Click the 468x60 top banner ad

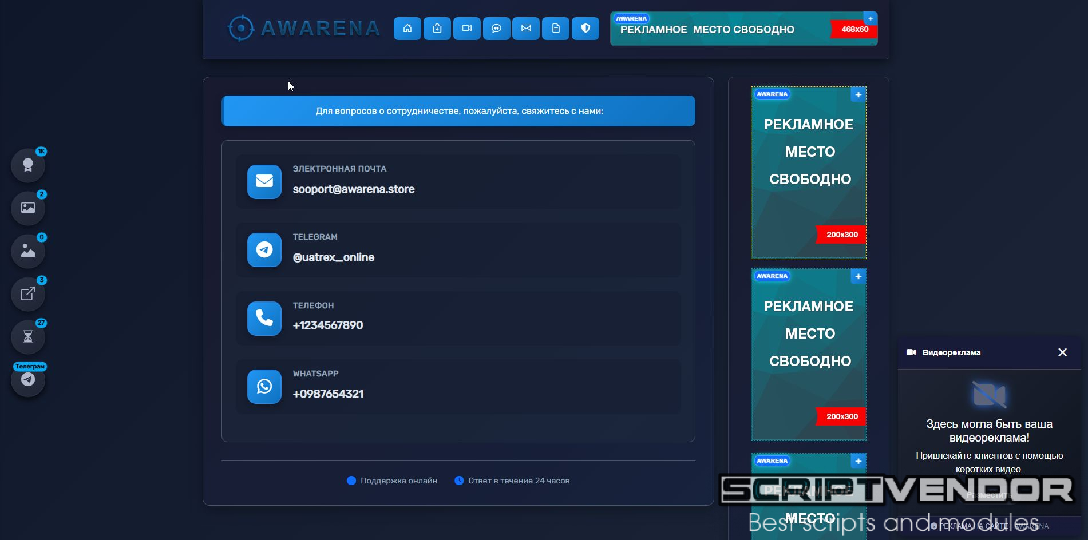(743, 30)
